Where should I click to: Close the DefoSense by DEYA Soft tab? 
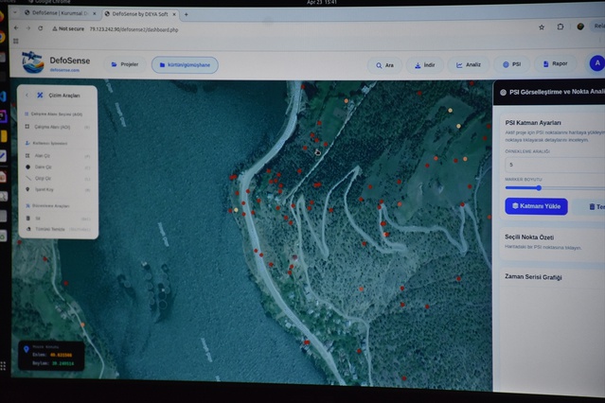point(174,14)
